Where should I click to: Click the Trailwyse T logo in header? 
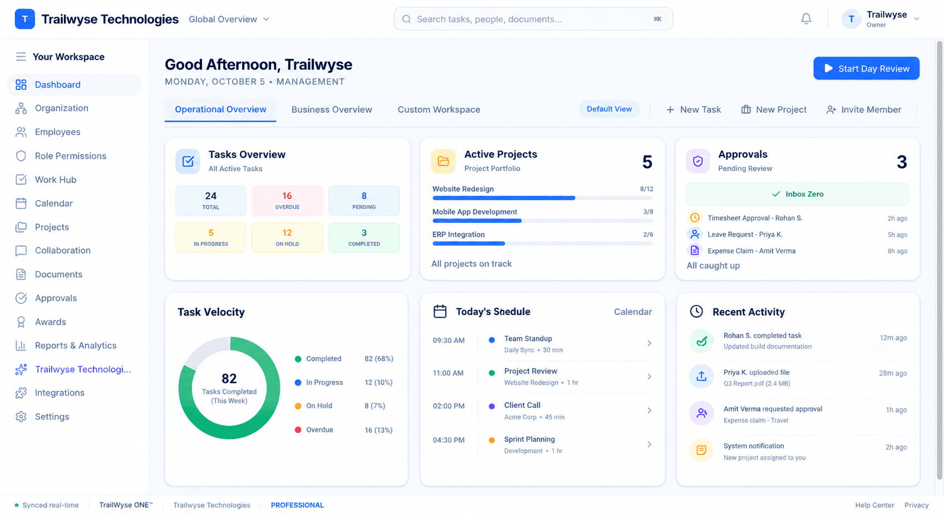point(24,19)
